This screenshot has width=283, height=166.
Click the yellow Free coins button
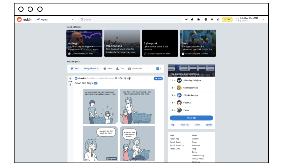(227, 19)
